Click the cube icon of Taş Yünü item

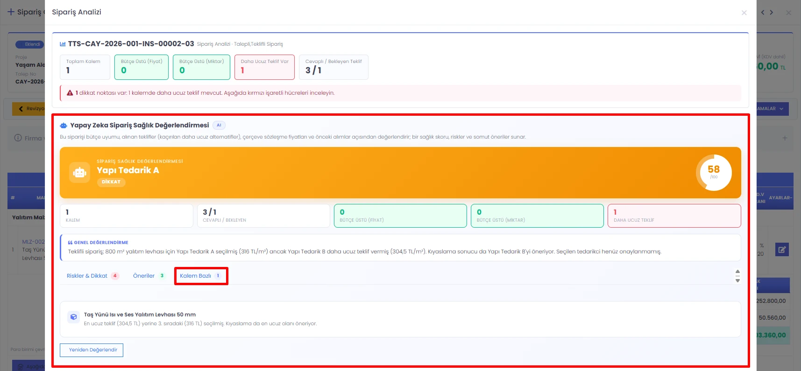point(73,317)
